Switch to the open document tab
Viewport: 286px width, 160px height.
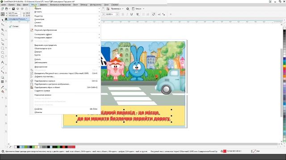[x=18, y=19]
